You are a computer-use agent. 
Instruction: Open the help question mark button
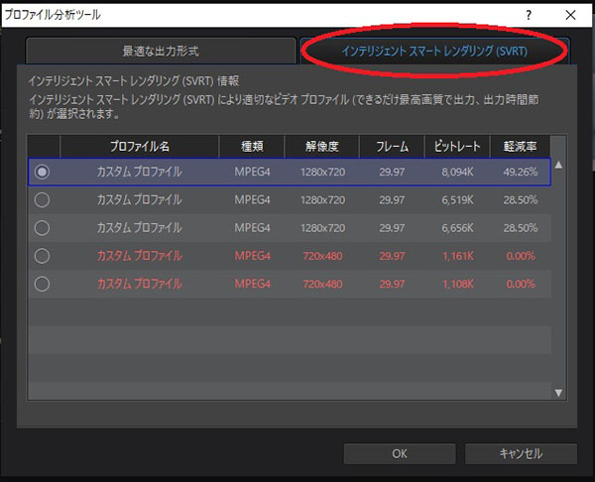coord(529,15)
